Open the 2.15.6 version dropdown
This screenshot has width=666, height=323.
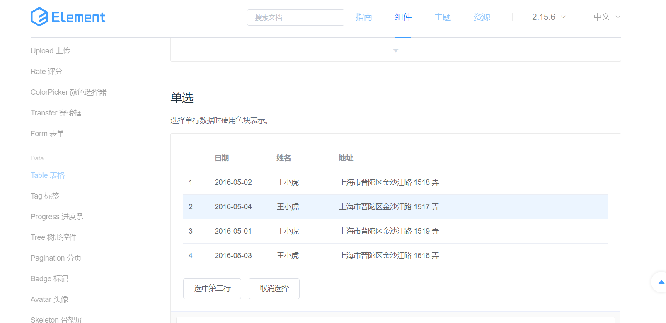click(x=549, y=17)
